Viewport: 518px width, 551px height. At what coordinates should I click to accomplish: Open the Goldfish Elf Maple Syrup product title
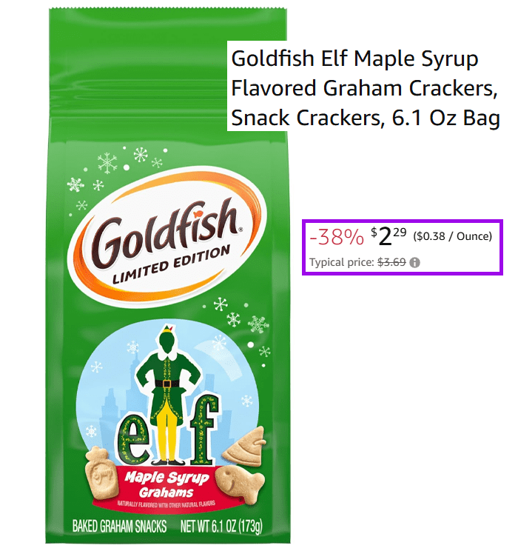pos(366,87)
